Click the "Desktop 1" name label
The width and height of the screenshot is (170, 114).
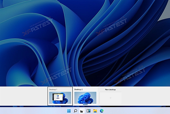click(53, 90)
